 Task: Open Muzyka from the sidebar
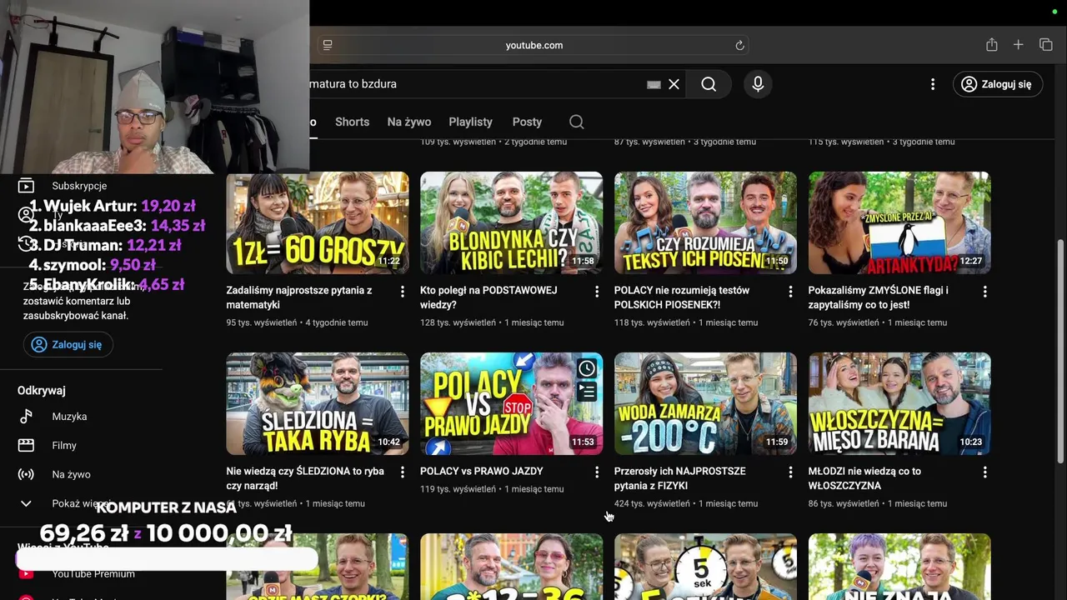click(x=69, y=417)
